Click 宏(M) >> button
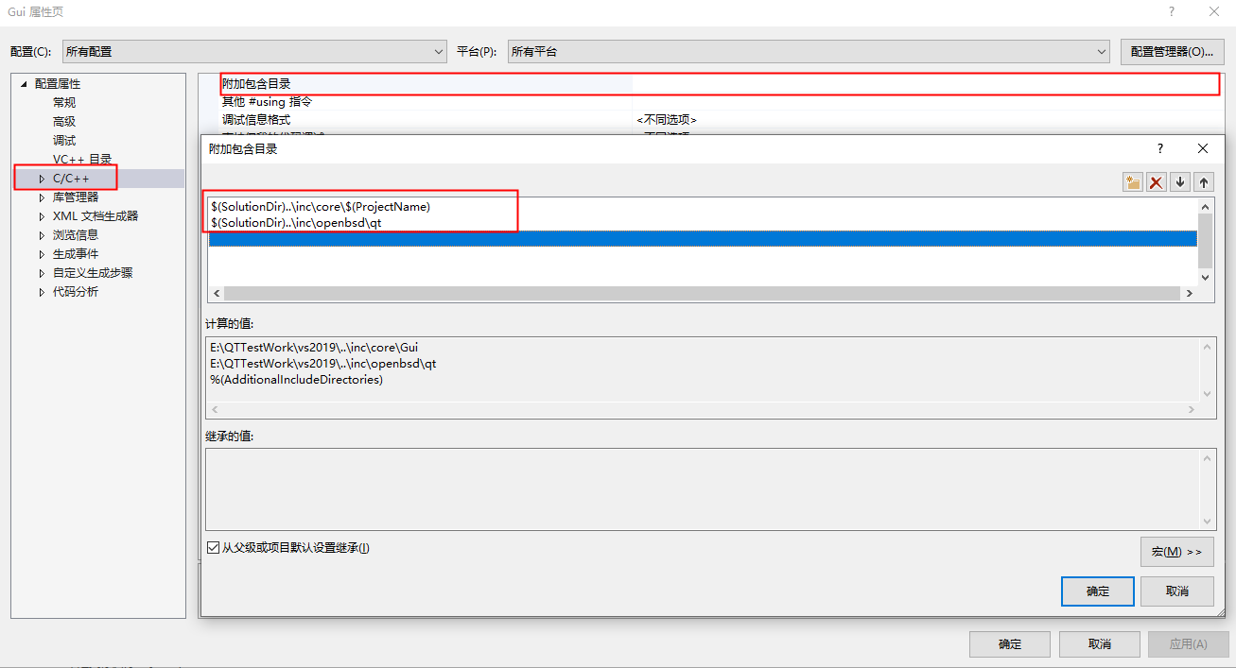Viewport: 1236px width, 668px height. [1176, 551]
